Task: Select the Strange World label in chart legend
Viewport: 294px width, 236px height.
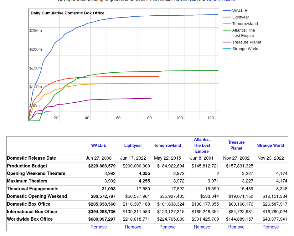Action: [x=245, y=49]
